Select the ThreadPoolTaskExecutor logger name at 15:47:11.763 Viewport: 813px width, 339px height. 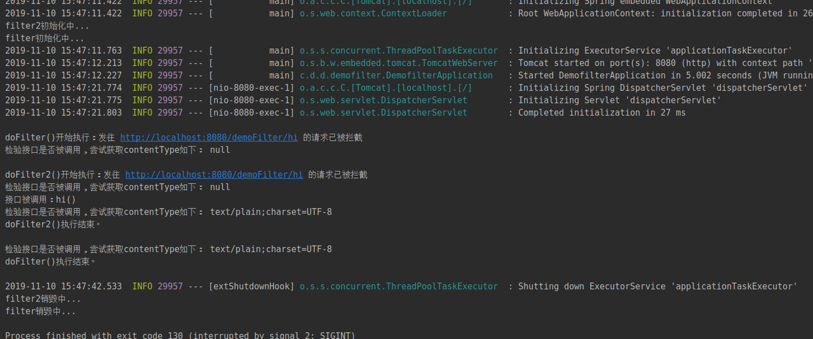(399, 51)
